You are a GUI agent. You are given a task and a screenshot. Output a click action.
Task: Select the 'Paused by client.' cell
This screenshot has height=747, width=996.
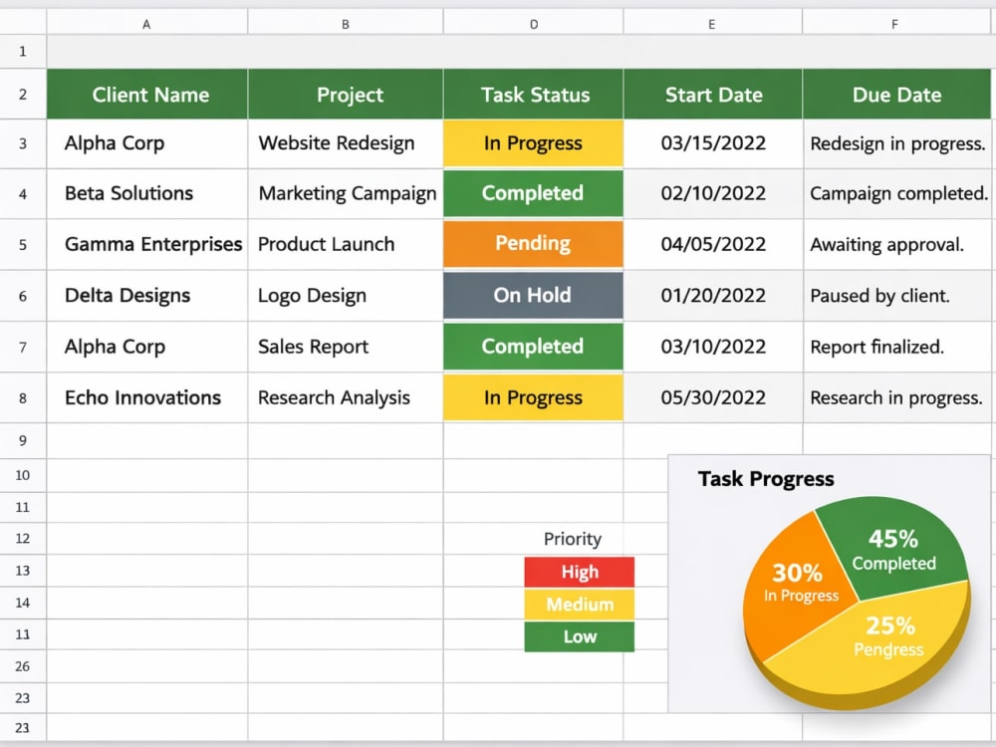click(897, 296)
